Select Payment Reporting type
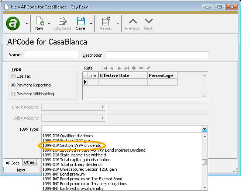 [14, 85]
